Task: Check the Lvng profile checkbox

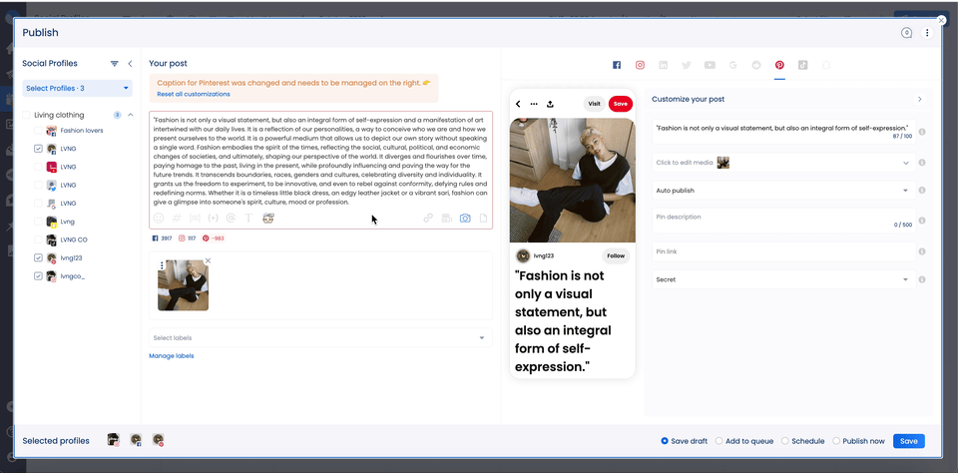Action: [38, 222]
